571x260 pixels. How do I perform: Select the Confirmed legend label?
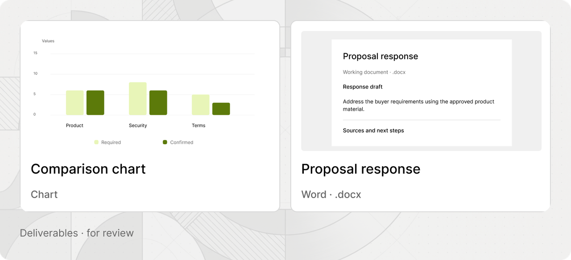[182, 142]
